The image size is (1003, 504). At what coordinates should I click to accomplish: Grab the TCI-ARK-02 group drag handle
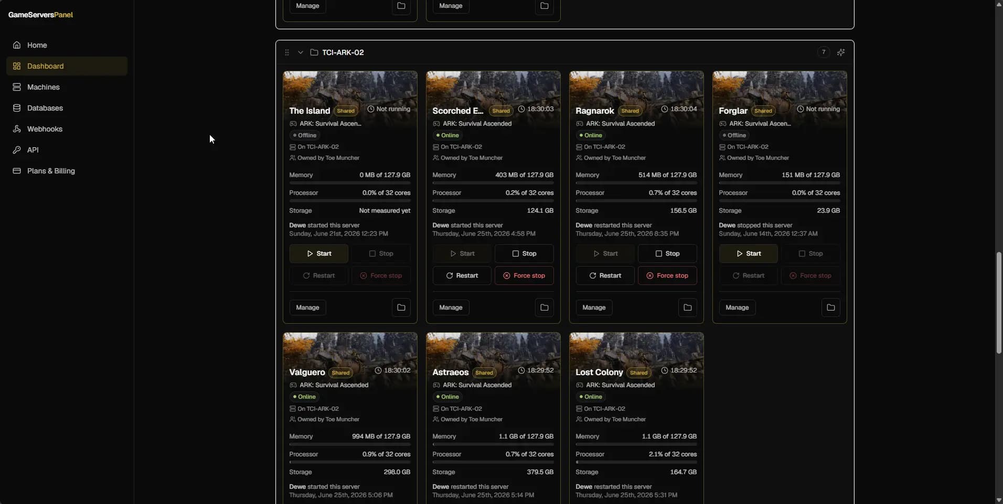pyautogui.click(x=287, y=52)
